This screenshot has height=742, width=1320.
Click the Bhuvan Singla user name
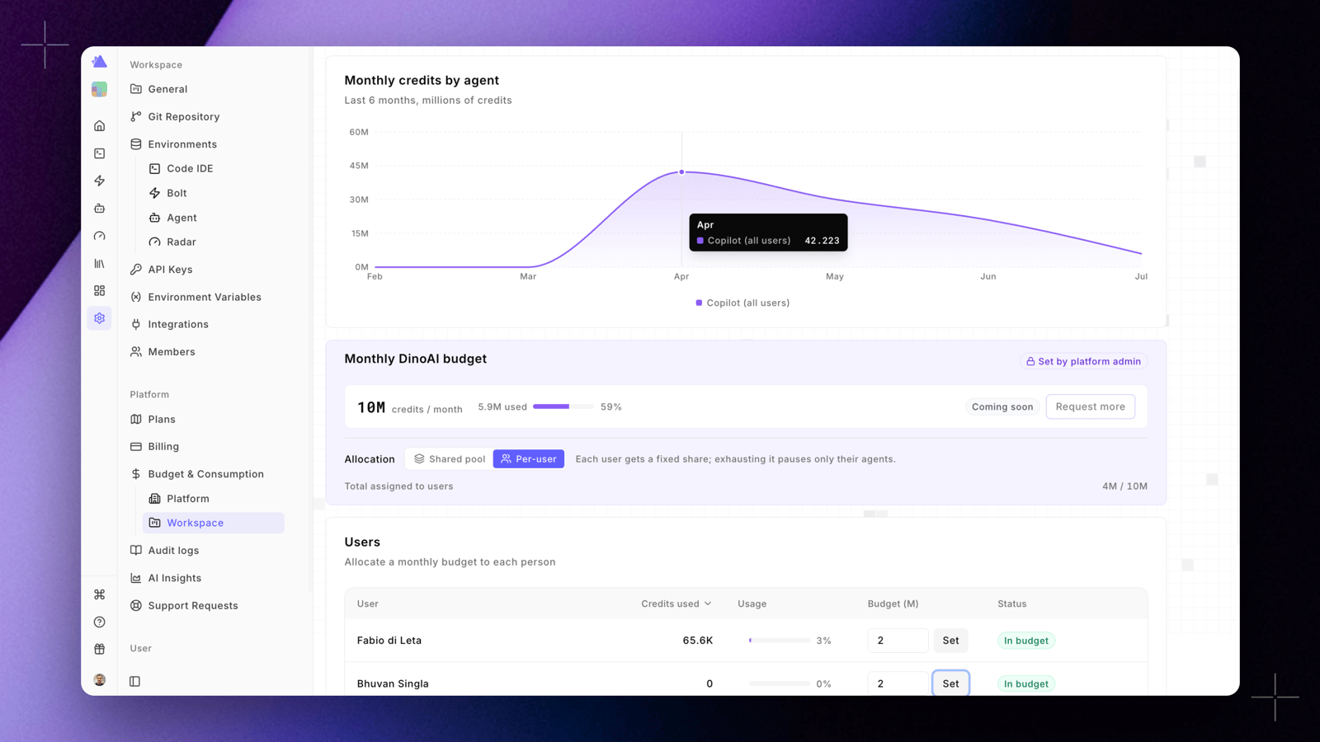pos(393,683)
